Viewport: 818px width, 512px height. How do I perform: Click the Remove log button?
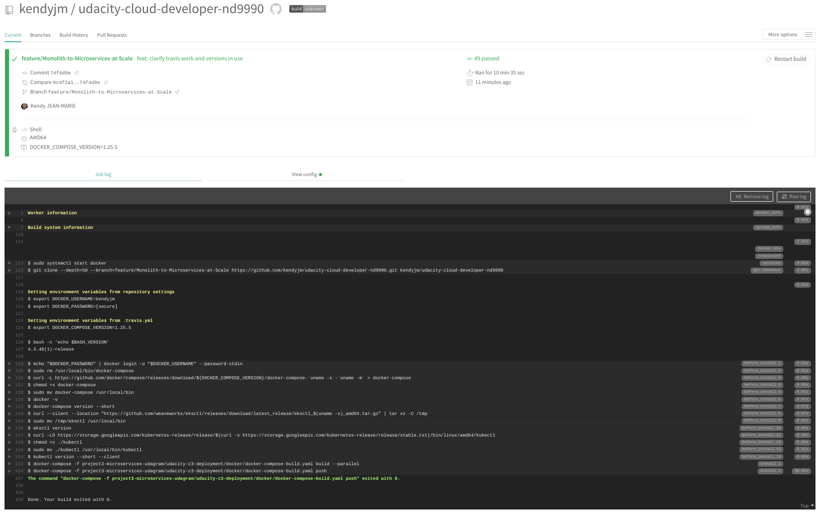[752, 197]
